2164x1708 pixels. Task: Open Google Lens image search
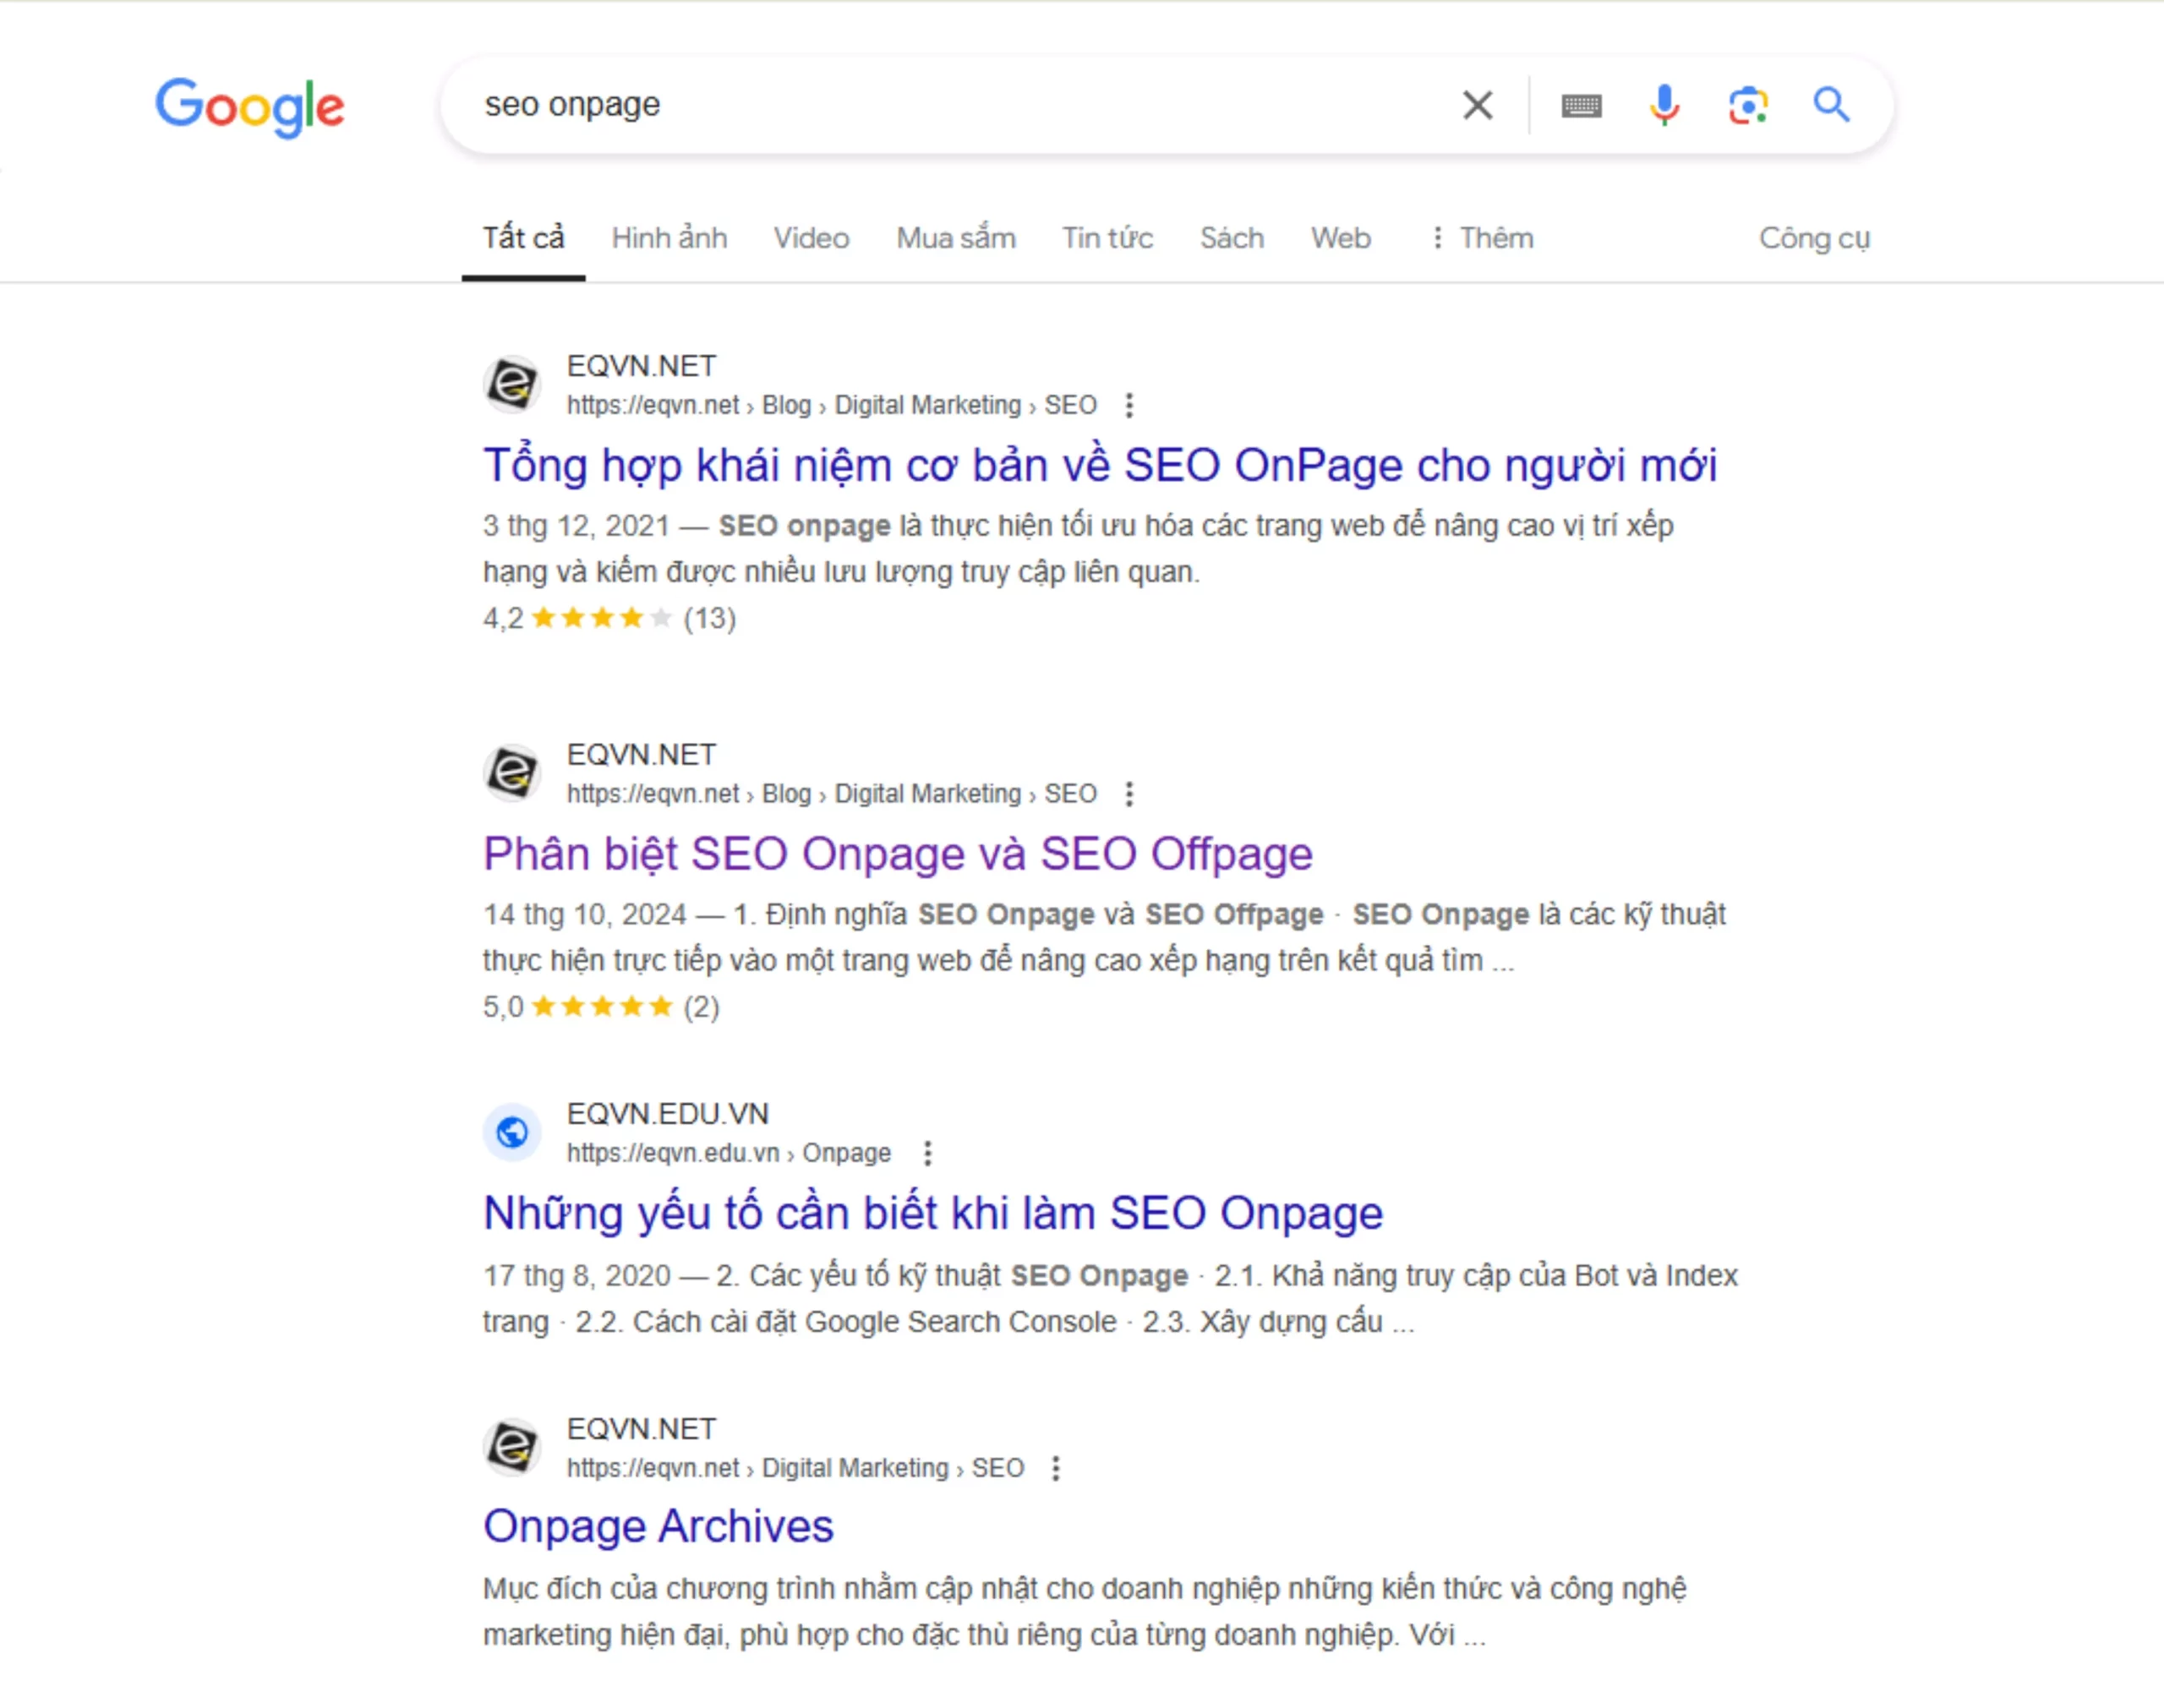click(x=1747, y=105)
